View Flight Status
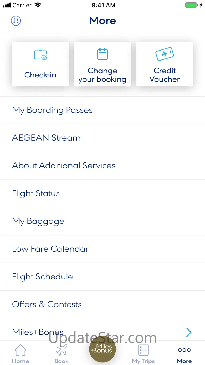 click(x=36, y=193)
